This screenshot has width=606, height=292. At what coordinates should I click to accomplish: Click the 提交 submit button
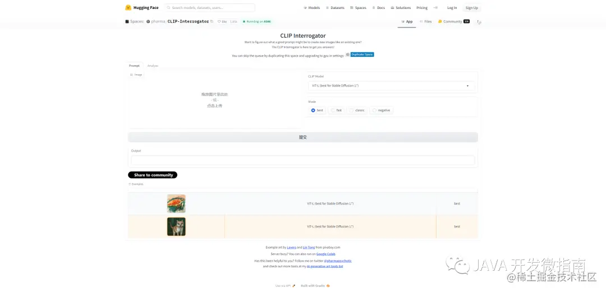[303, 138]
